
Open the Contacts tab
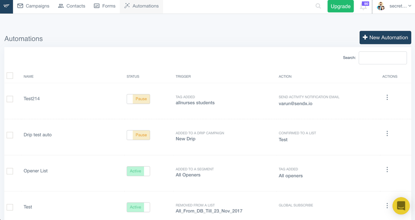tap(71, 6)
